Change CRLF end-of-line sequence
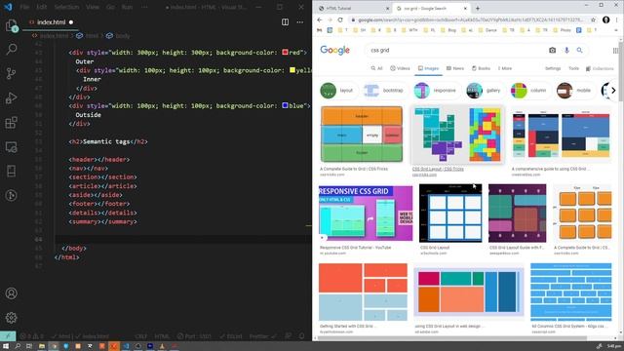624x351 pixels. pyautogui.click(x=140, y=336)
